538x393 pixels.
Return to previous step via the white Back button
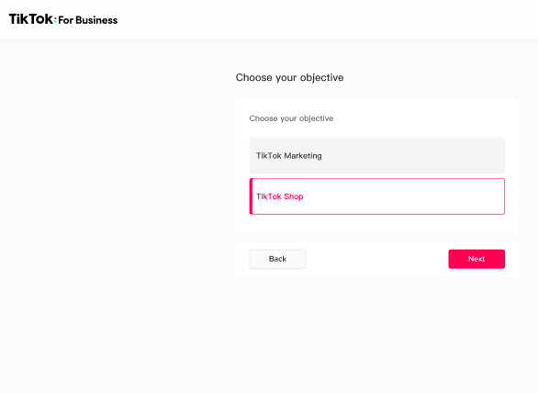coord(277,259)
